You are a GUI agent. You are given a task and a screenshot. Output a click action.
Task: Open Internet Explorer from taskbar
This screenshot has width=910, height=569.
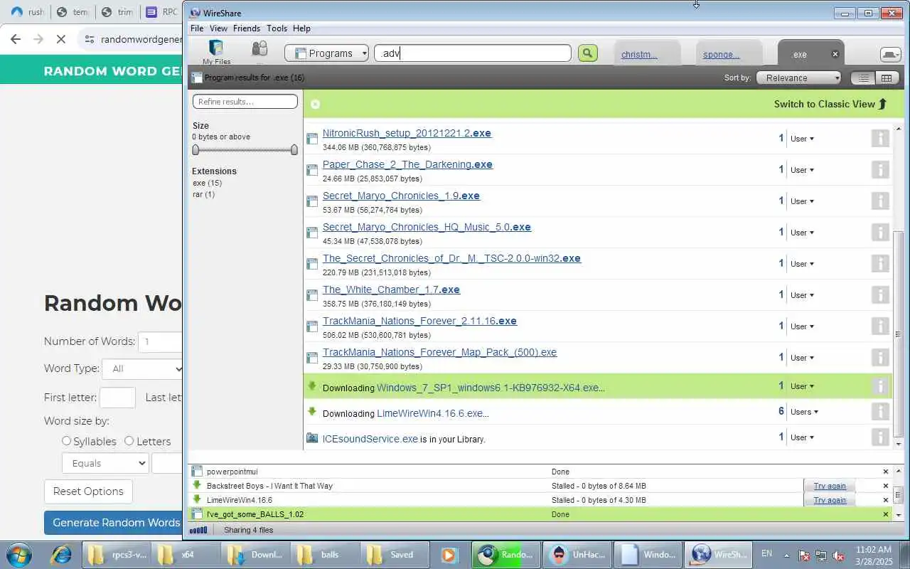click(x=60, y=555)
